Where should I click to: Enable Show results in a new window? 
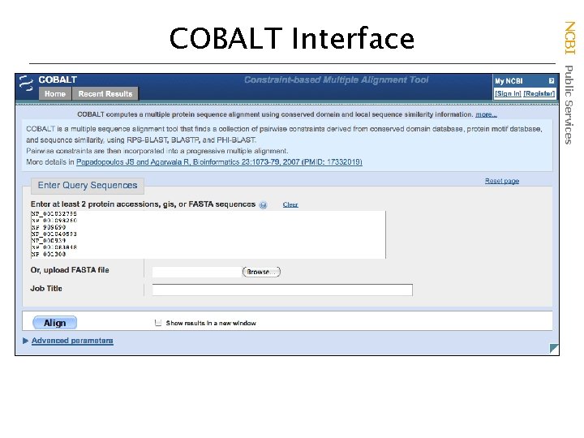(158, 323)
